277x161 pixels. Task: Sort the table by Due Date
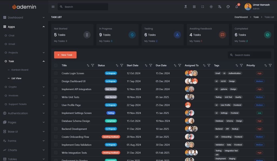click(x=175, y=65)
